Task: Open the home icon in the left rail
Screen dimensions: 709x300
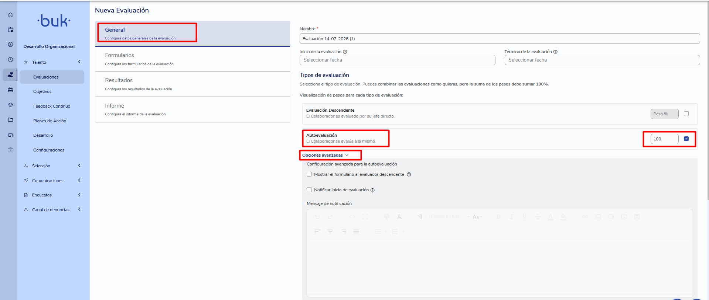Action: (10, 15)
